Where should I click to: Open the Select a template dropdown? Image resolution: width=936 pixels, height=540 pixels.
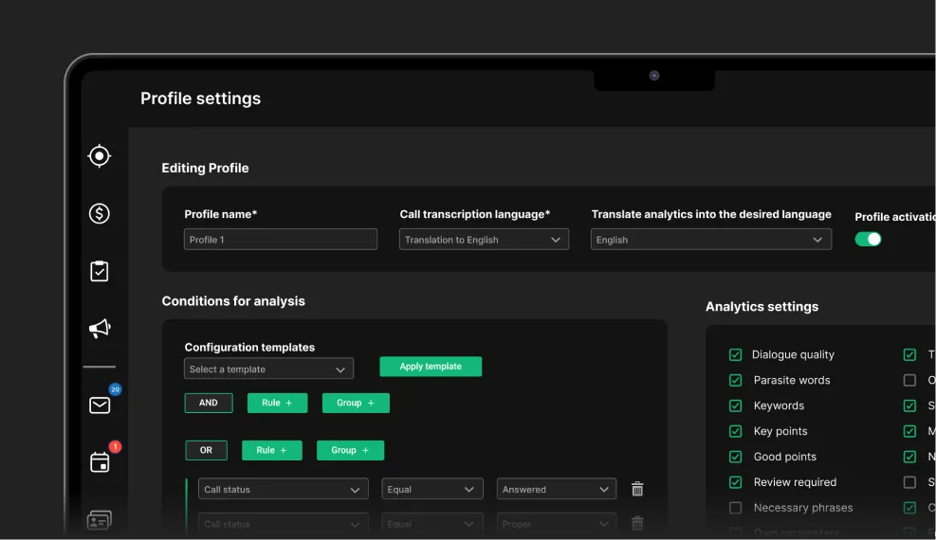pyautogui.click(x=268, y=369)
